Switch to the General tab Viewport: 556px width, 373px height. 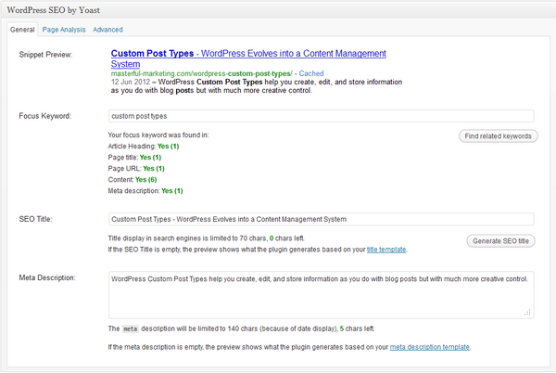pyautogui.click(x=22, y=30)
